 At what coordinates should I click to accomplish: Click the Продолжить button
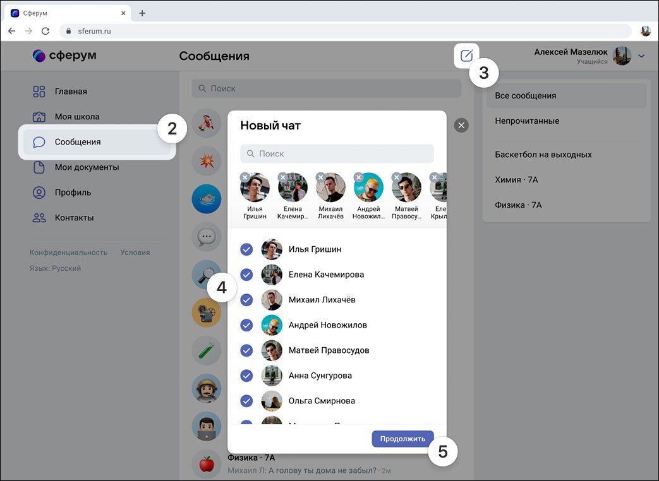[402, 439]
